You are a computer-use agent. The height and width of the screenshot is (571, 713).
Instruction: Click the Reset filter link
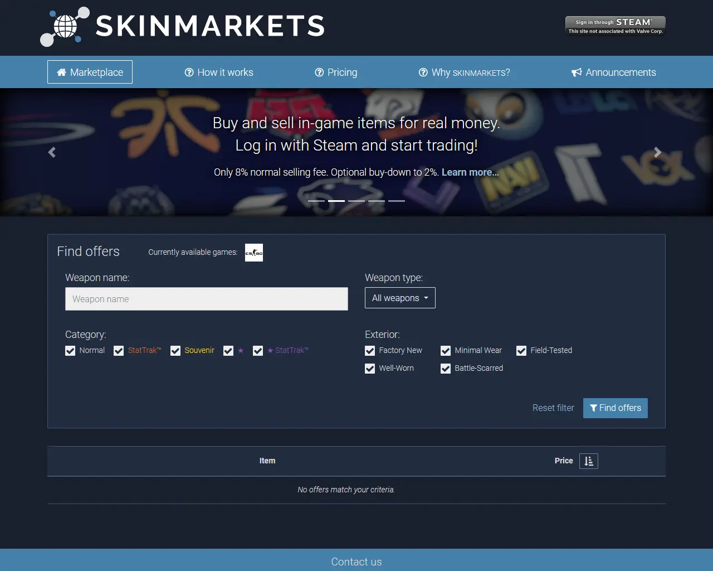[x=553, y=408]
